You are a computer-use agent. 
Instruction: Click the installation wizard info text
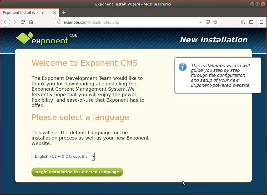(221, 75)
